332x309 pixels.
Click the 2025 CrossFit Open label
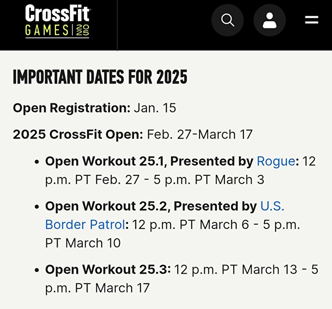pyautogui.click(x=78, y=135)
